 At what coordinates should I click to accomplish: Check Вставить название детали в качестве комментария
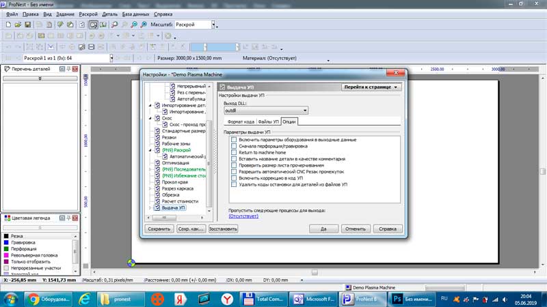(x=234, y=159)
